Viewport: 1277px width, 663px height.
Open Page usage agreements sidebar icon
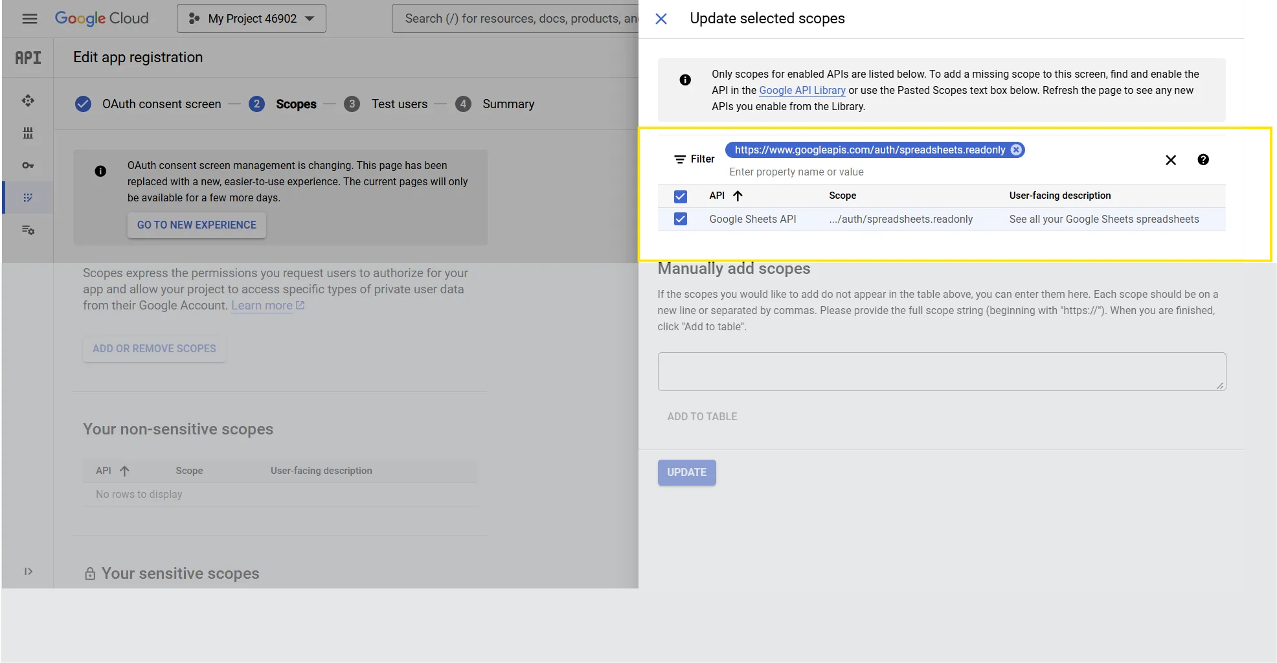(x=28, y=230)
